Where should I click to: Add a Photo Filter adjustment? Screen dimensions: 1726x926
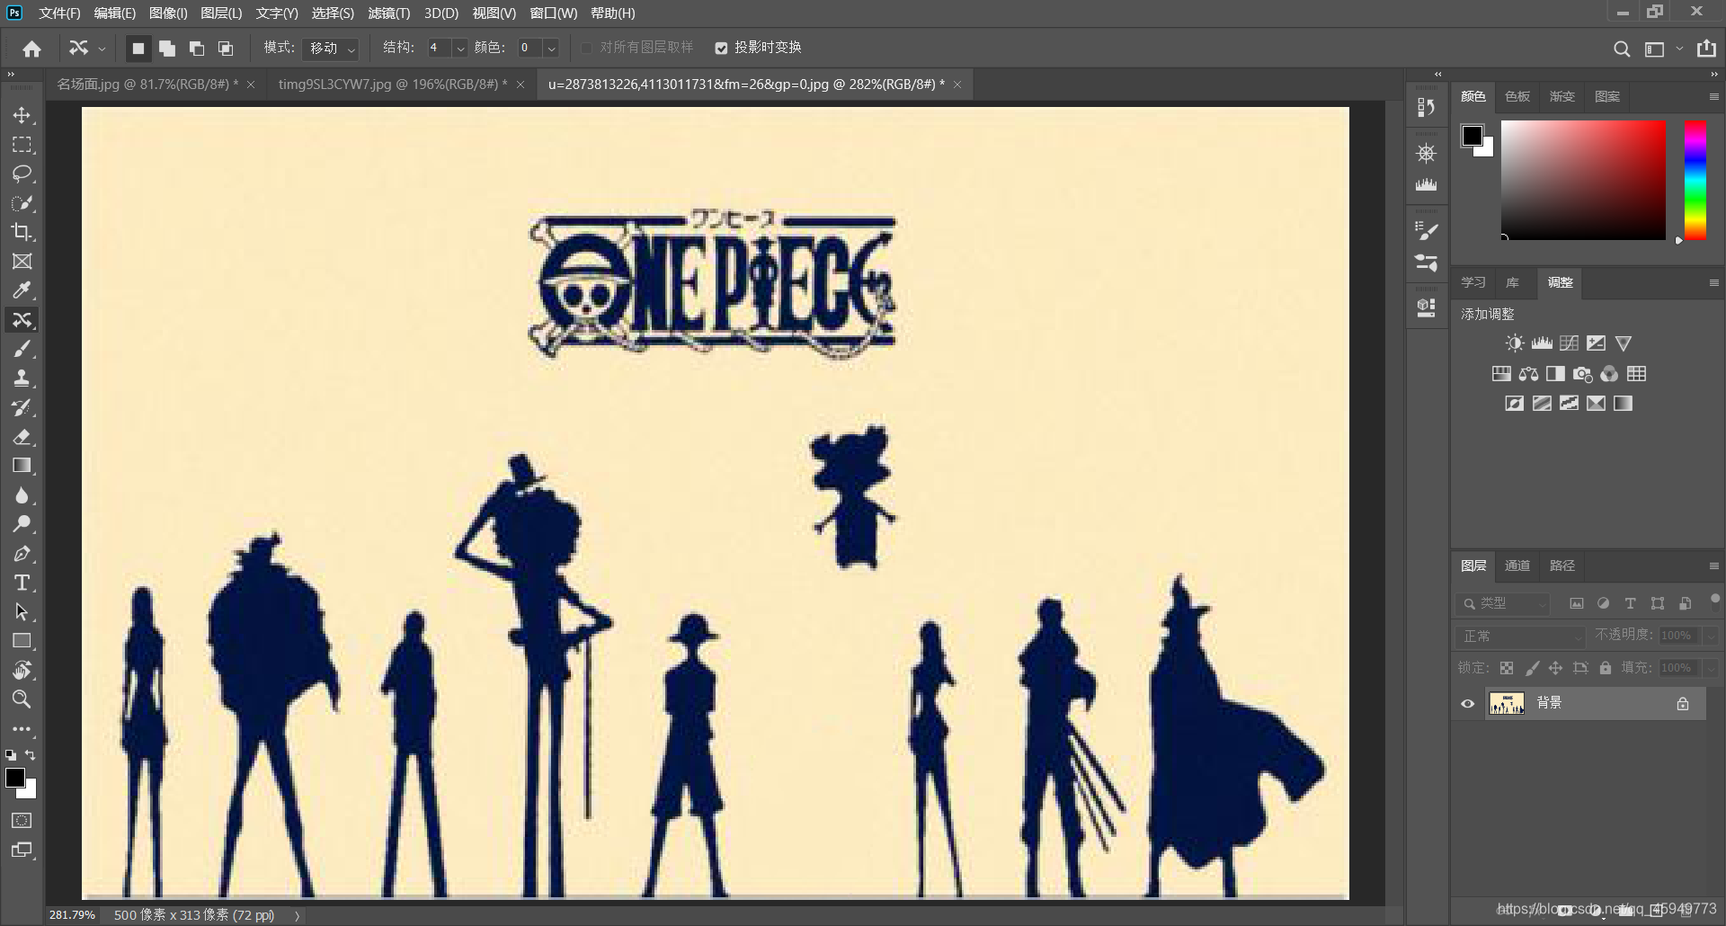point(1582,374)
